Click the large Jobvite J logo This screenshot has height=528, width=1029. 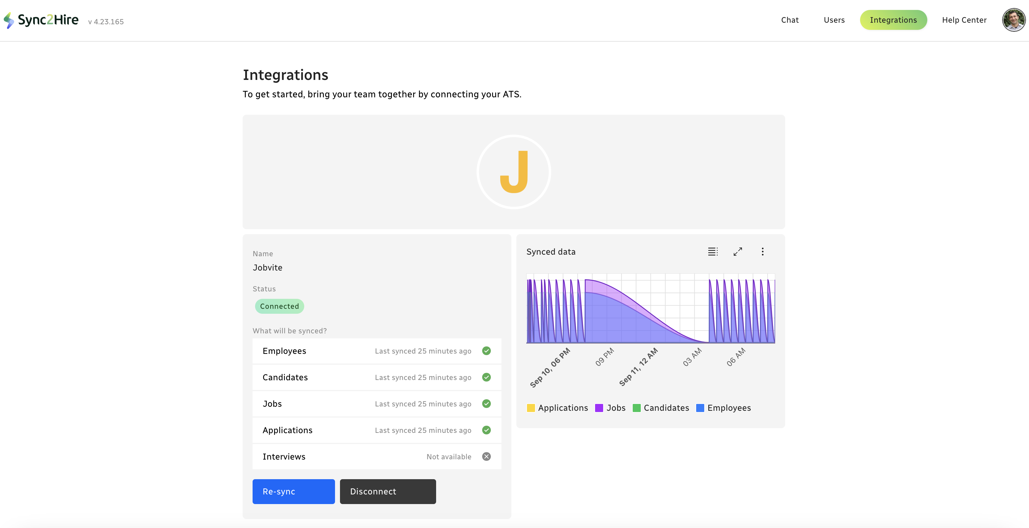(514, 172)
